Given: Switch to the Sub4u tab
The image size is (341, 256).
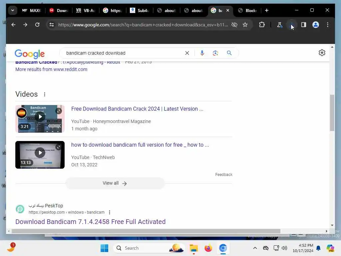Looking at the screenshot, I should click(140, 10).
